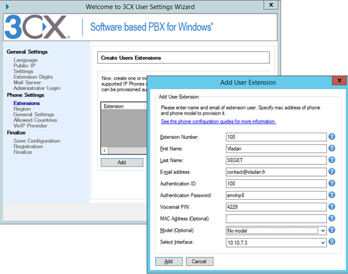Screen dimensions: 348x274
Task: Click the 3CX logo in the banner
Action: click(x=37, y=27)
